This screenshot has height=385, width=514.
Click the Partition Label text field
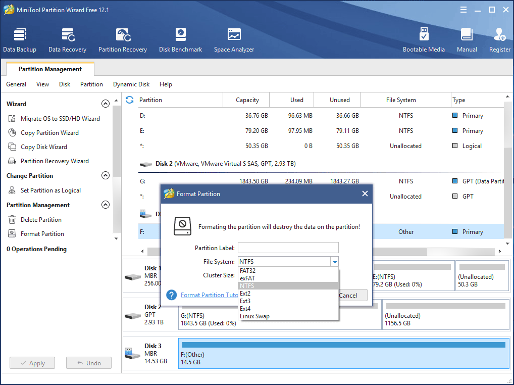(288, 248)
